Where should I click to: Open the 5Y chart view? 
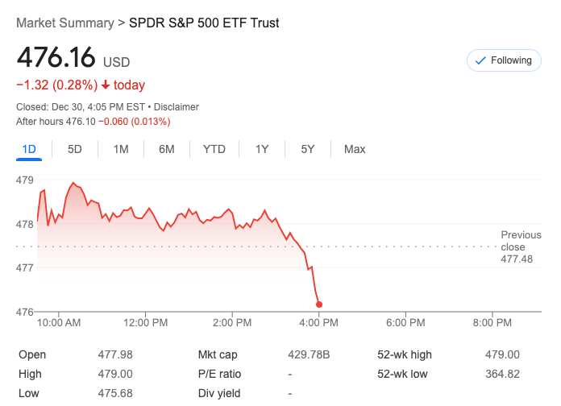coord(308,149)
